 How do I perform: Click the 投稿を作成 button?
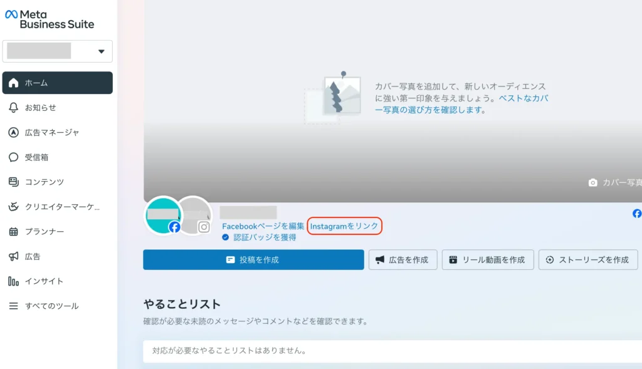click(x=253, y=259)
